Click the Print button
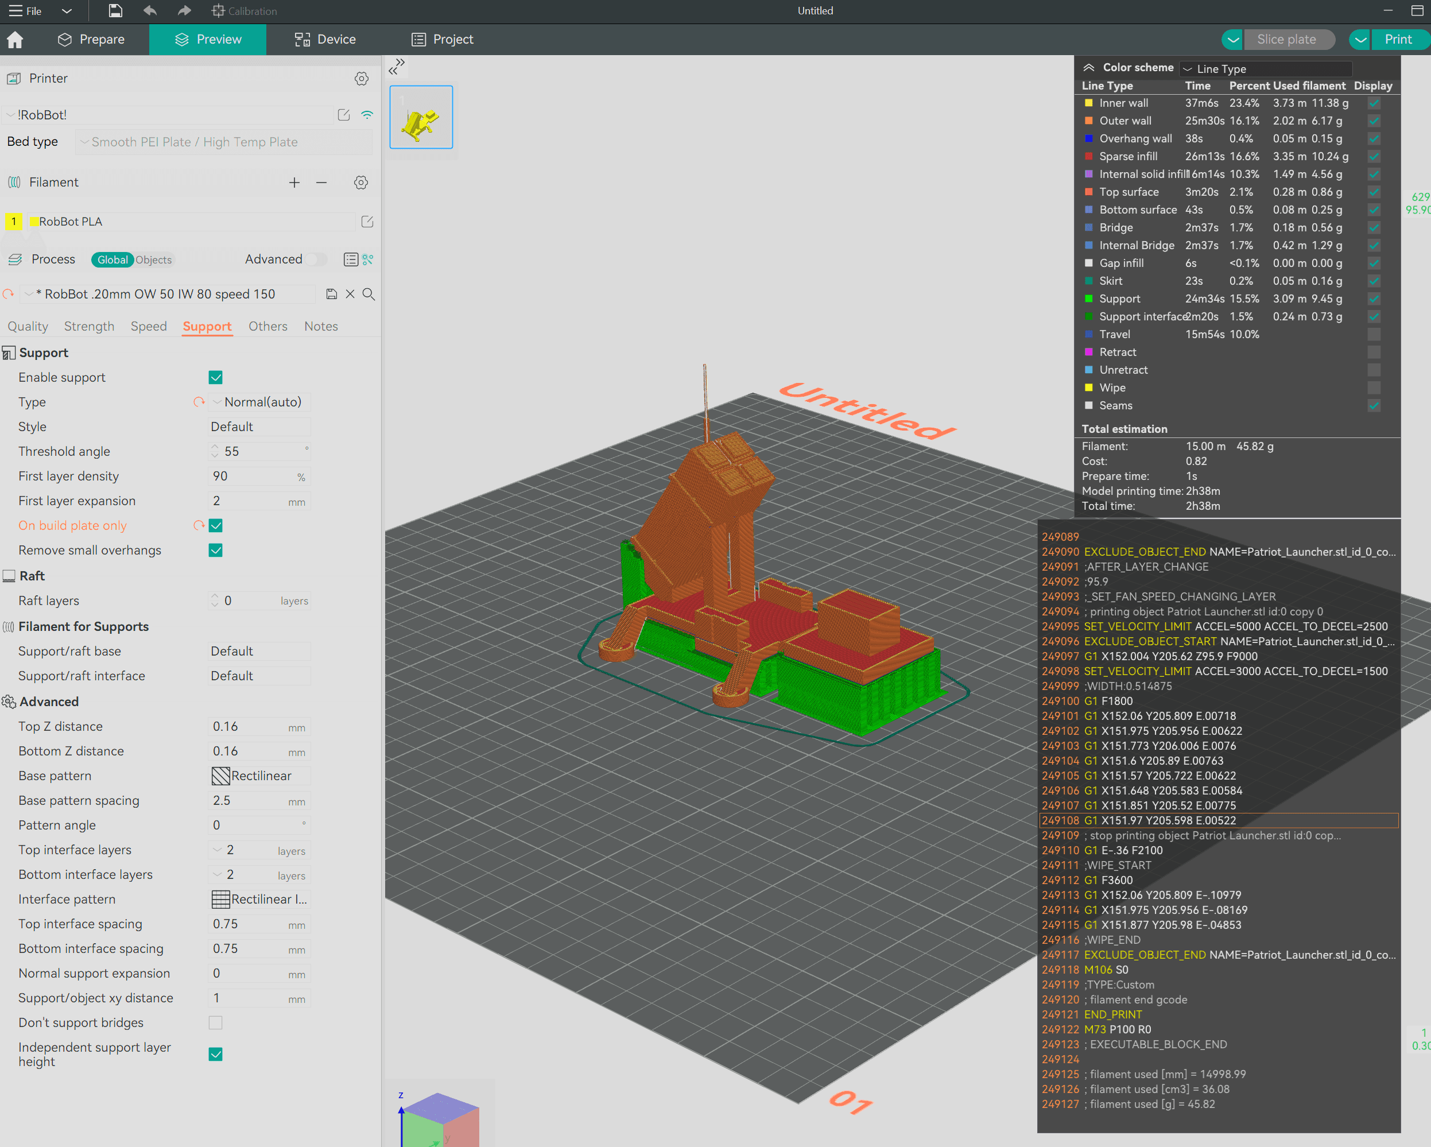This screenshot has width=1431, height=1147. [1398, 38]
